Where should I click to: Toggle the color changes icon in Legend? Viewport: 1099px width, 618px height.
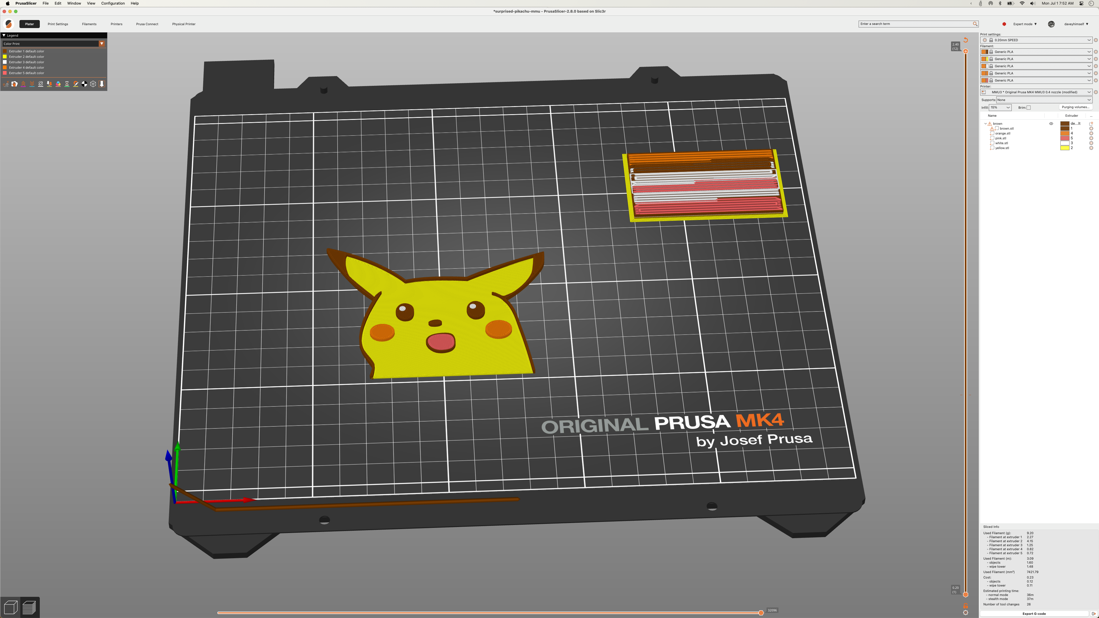click(58, 84)
